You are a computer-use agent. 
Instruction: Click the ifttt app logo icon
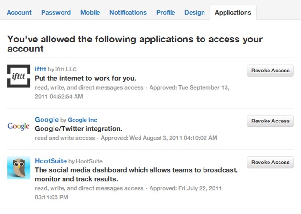coord(19,76)
